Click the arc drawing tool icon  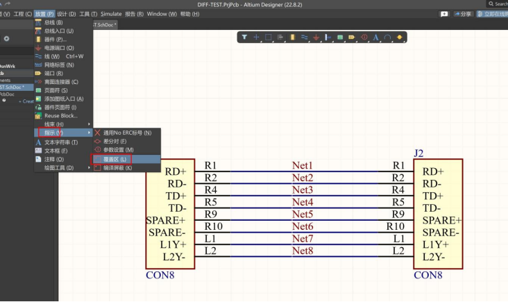pos(387,37)
